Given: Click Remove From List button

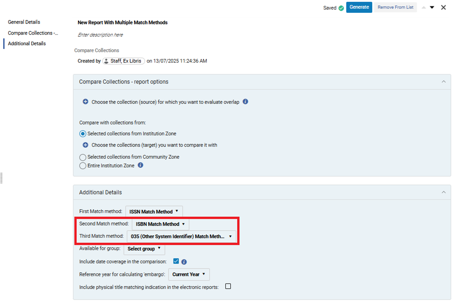Looking at the screenshot, I should pos(395,7).
